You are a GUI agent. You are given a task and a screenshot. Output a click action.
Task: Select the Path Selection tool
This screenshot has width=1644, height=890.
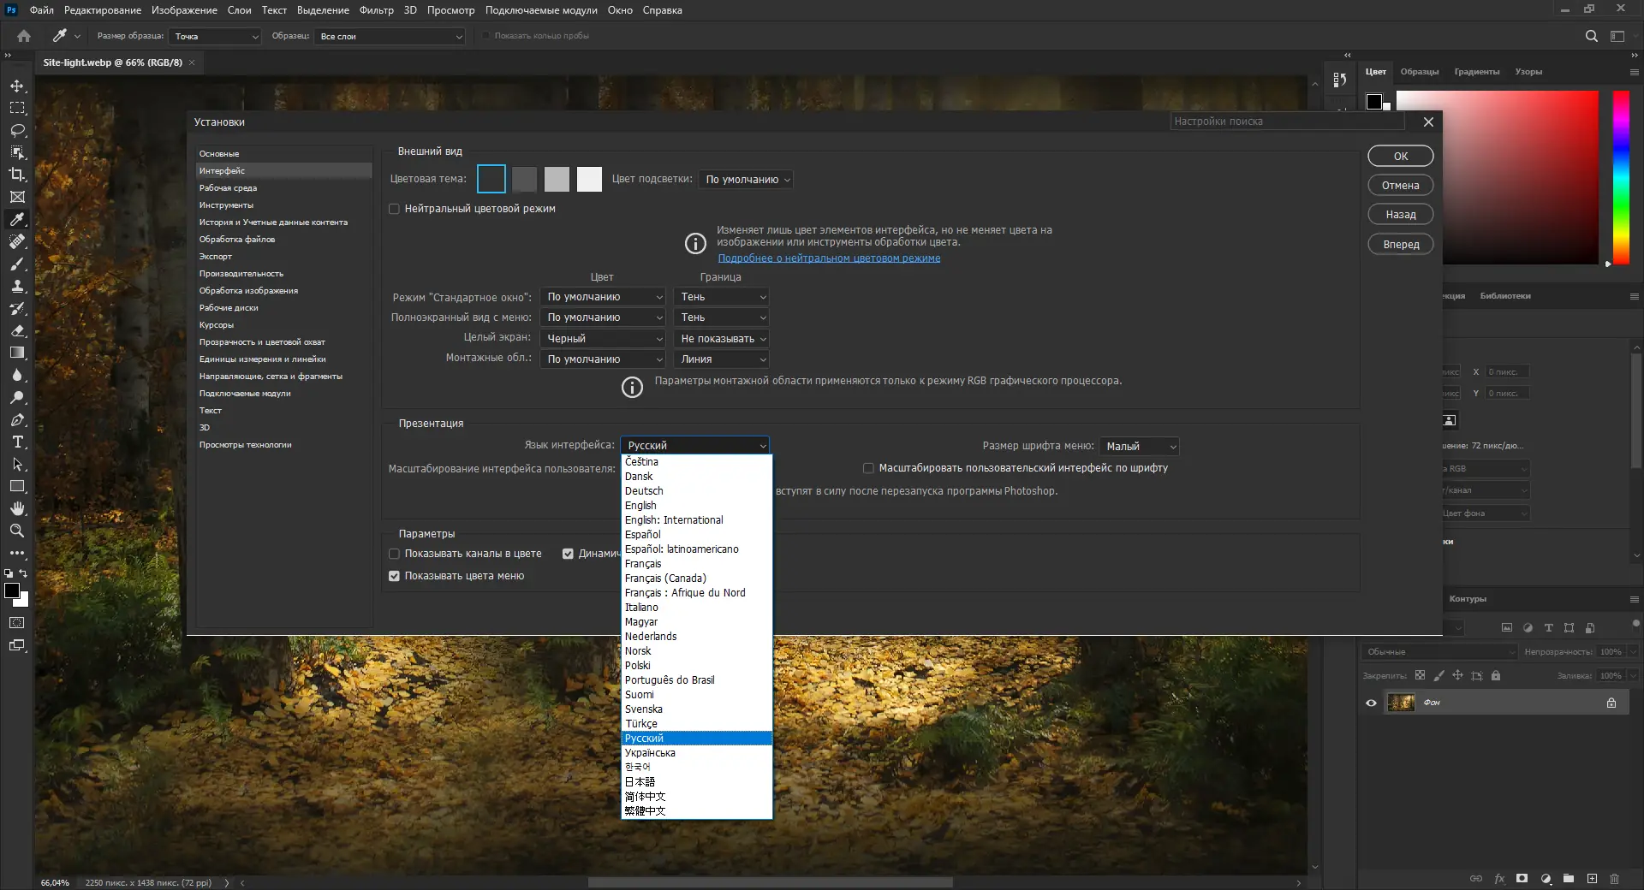17,465
